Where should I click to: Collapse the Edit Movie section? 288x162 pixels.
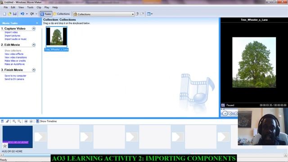click(x=34, y=45)
